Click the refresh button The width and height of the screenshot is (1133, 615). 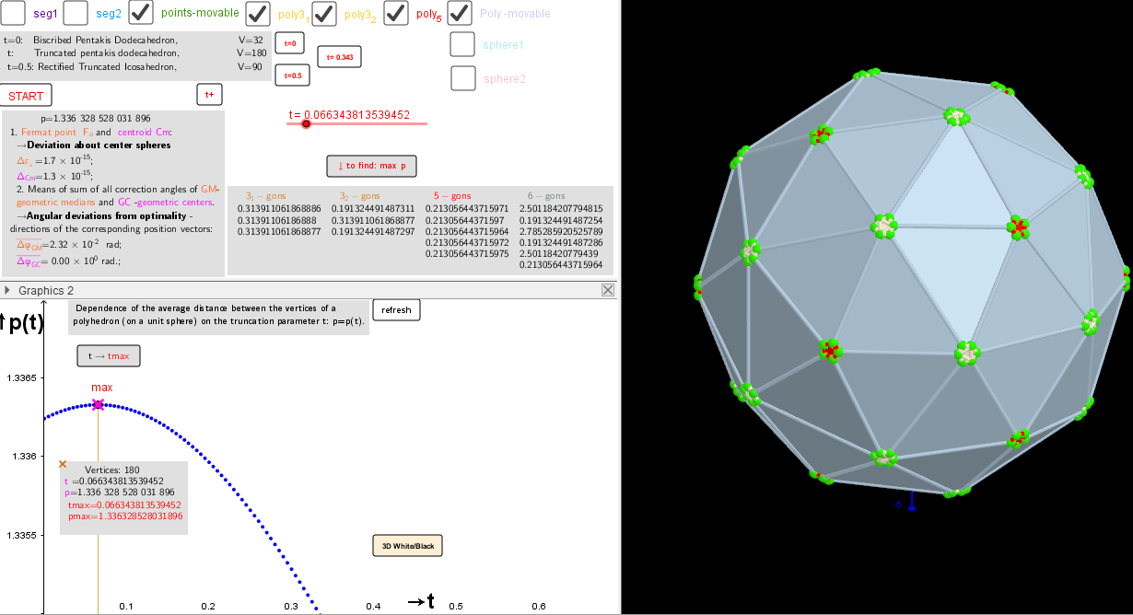coord(396,310)
